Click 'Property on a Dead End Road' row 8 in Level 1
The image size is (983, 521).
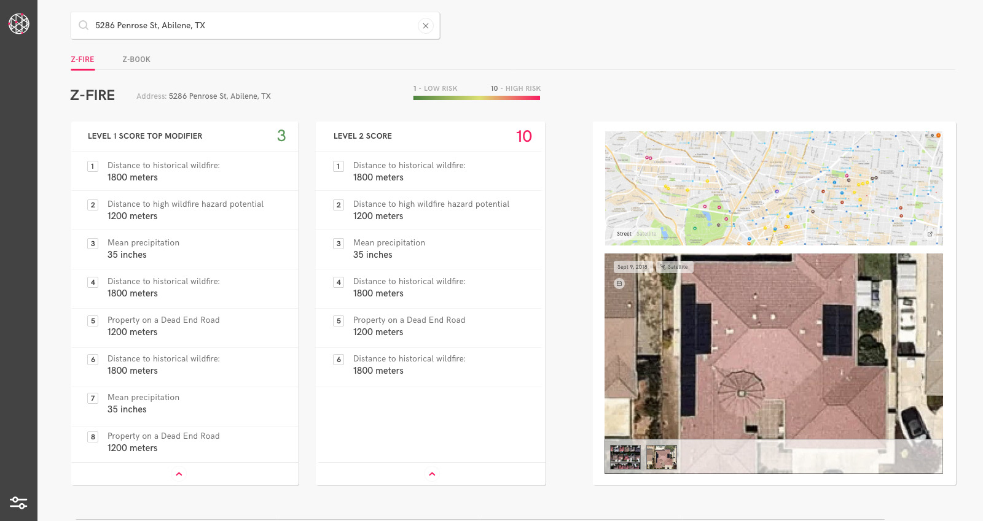coord(163,436)
